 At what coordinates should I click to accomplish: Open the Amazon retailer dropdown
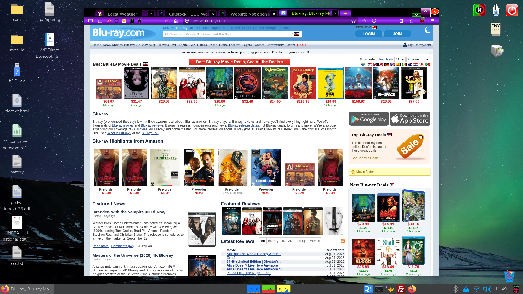click(418, 59)
